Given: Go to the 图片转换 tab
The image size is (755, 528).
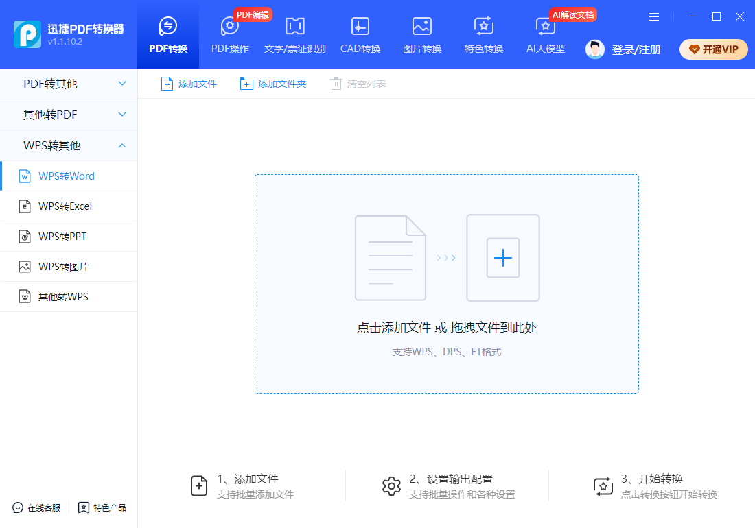Looking at the screenshot, I should [422, 34].
